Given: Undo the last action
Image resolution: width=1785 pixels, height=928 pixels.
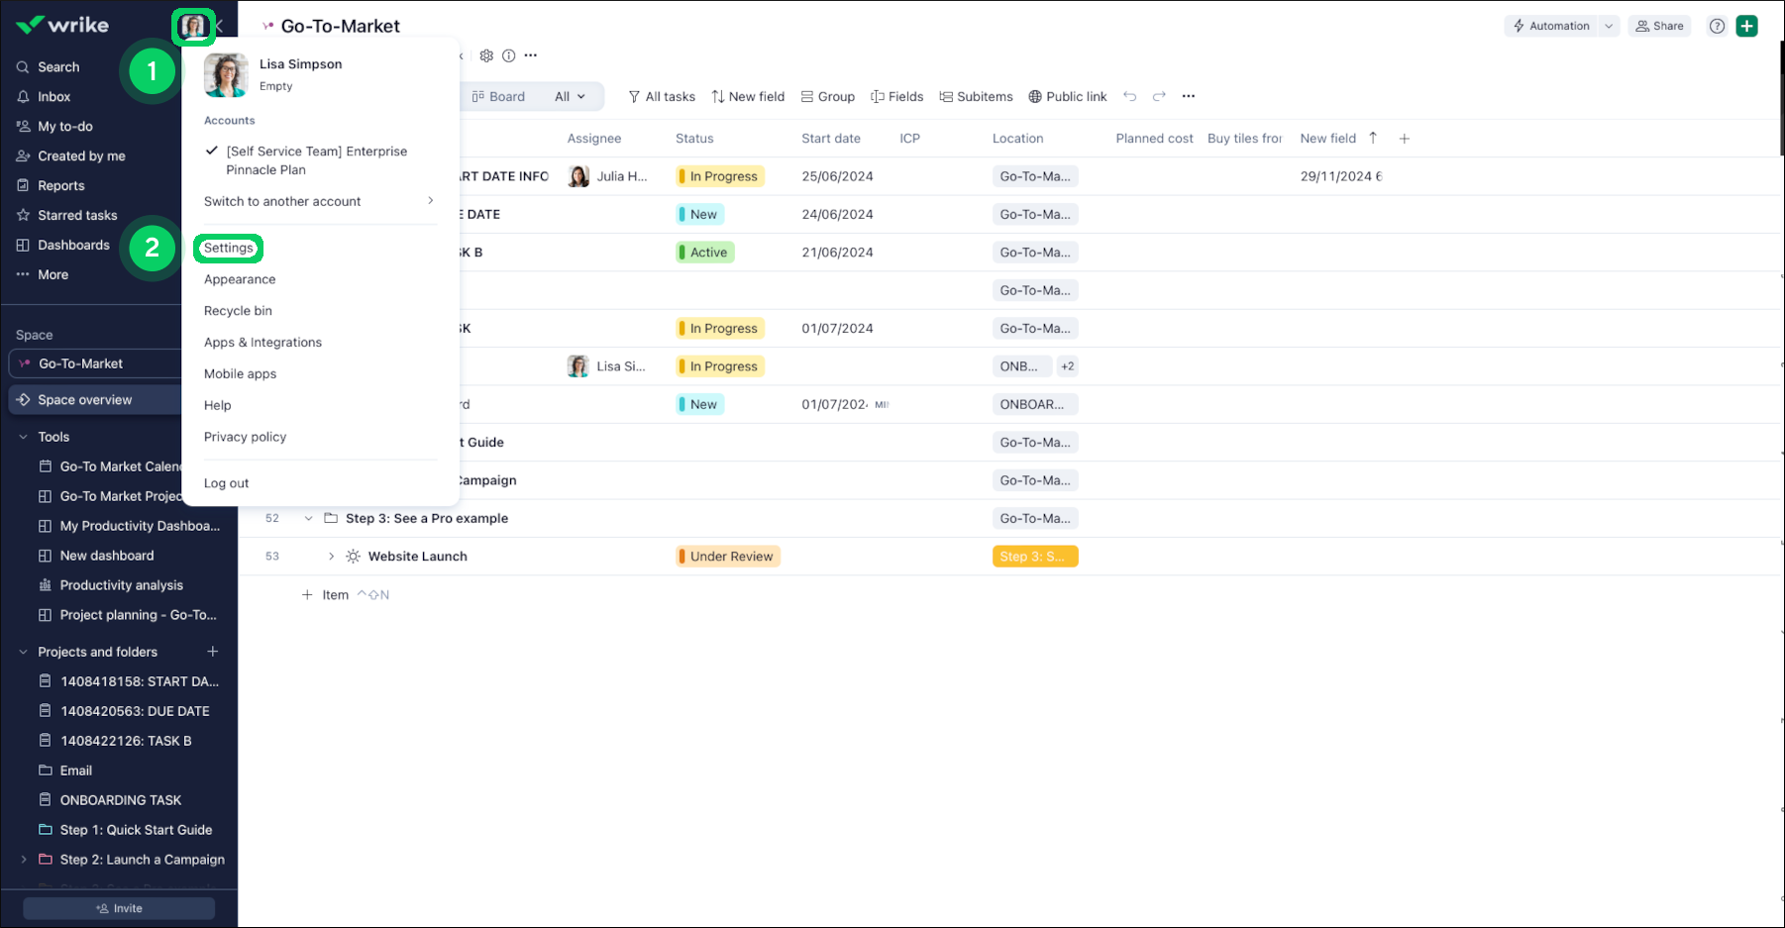Looking at the screenshot, I should [x=1130, y=97].
